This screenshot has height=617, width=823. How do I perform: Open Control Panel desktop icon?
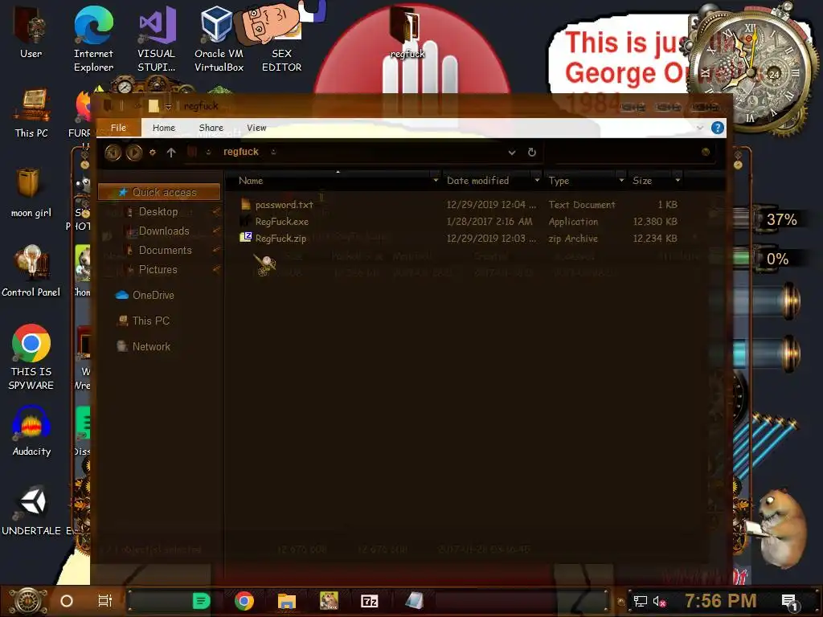[31, 272]
